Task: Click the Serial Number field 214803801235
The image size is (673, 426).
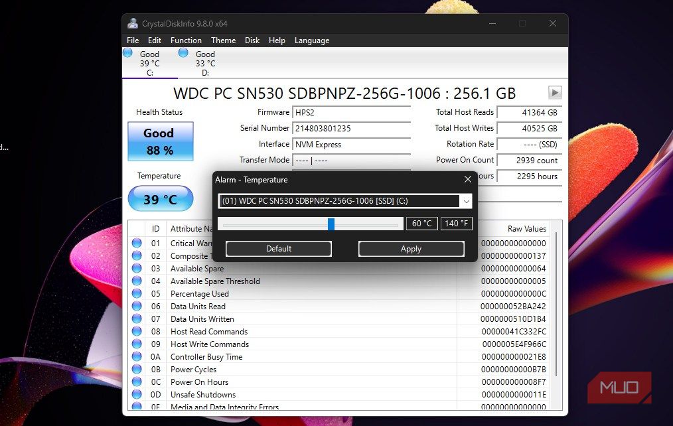Action: pyautogui.click(x=352, y=128)
